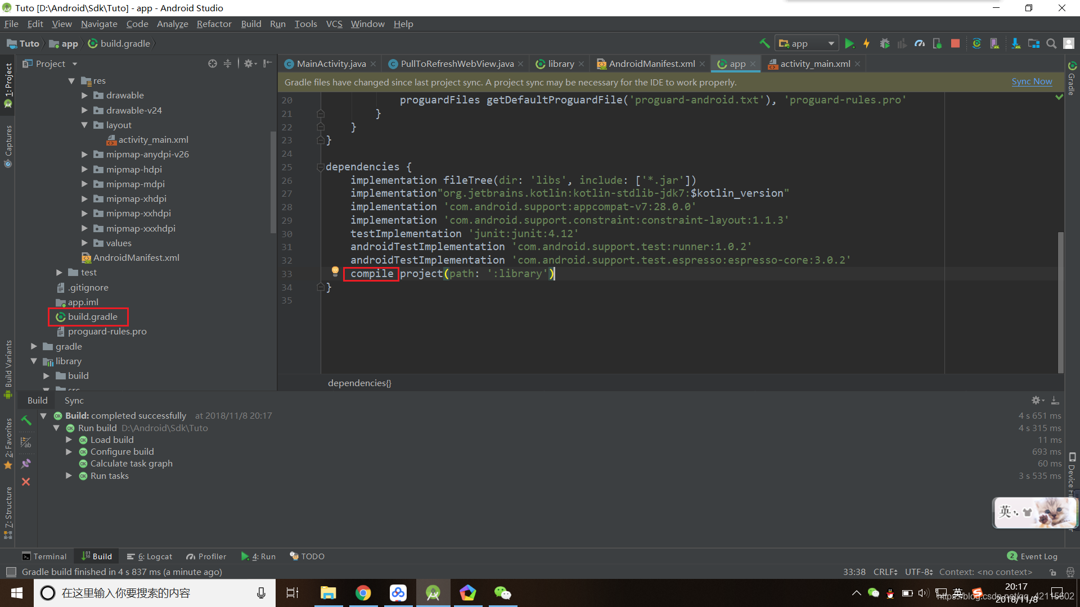Click the intention light bulb on line 33
Image resolution: width=1080 pixels, height=607 pixels.
(x=335, y=271)
